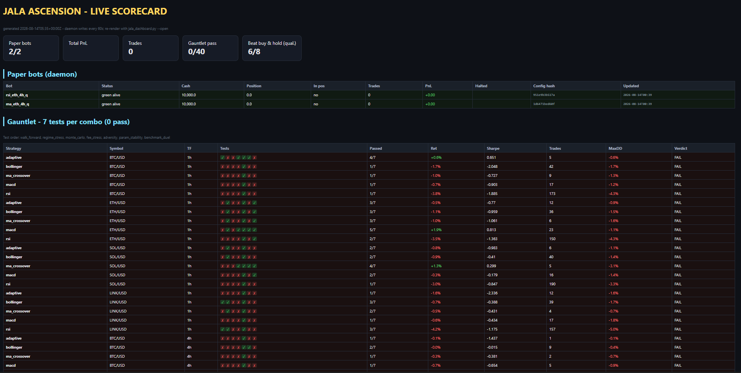This screenshot has width=741, height=373.
Task: Click the Trades value 190
Action: [x=552, y=284]
